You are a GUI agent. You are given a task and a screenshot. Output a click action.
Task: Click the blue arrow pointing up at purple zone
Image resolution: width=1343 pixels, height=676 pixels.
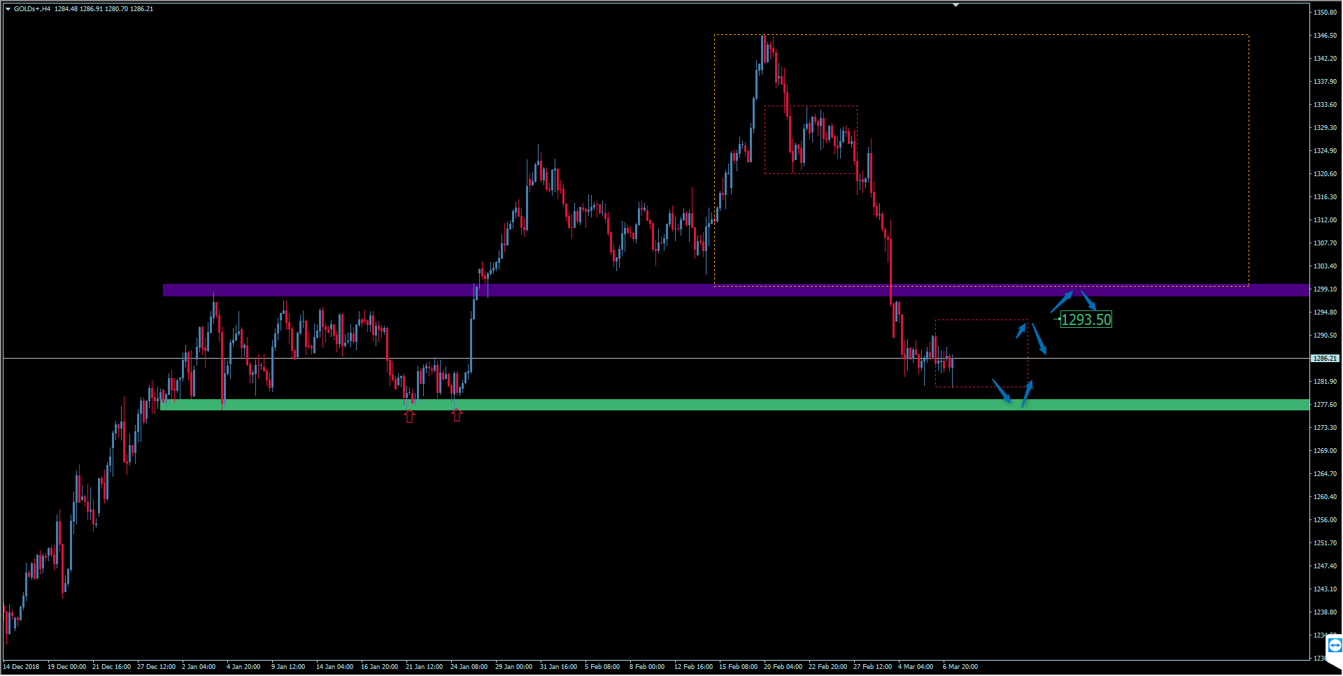[1061, 302]
